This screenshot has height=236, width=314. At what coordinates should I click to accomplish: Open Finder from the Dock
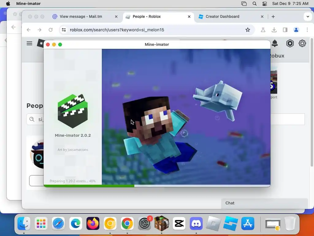pyautogui.click(x=24, y=223)
